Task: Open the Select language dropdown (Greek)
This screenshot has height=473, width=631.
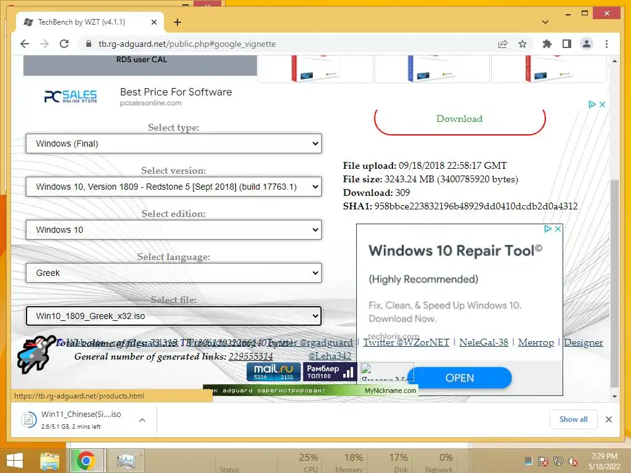Action: (x=173, y=273)
